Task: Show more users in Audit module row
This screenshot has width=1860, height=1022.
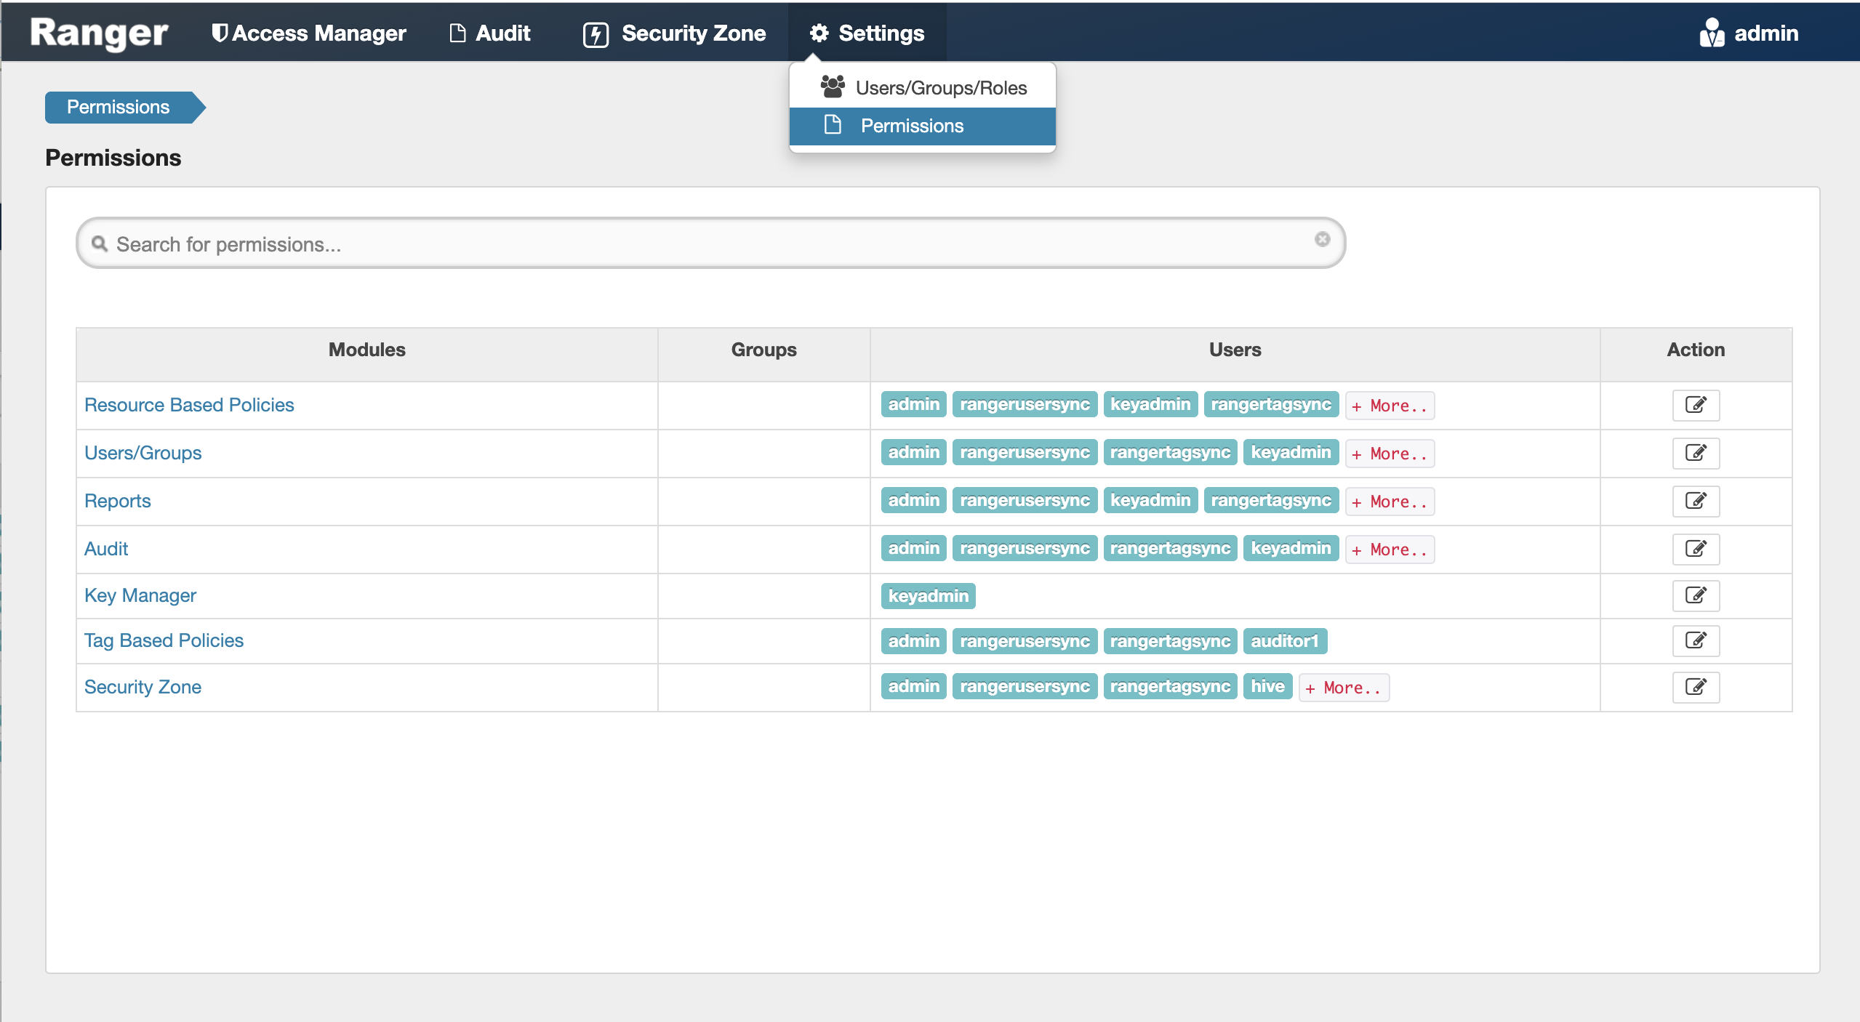Action: [1389, 550]
